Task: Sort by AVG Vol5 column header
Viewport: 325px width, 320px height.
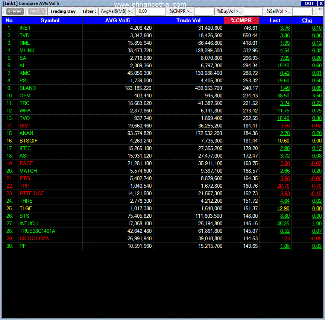Action: point(118,21)
